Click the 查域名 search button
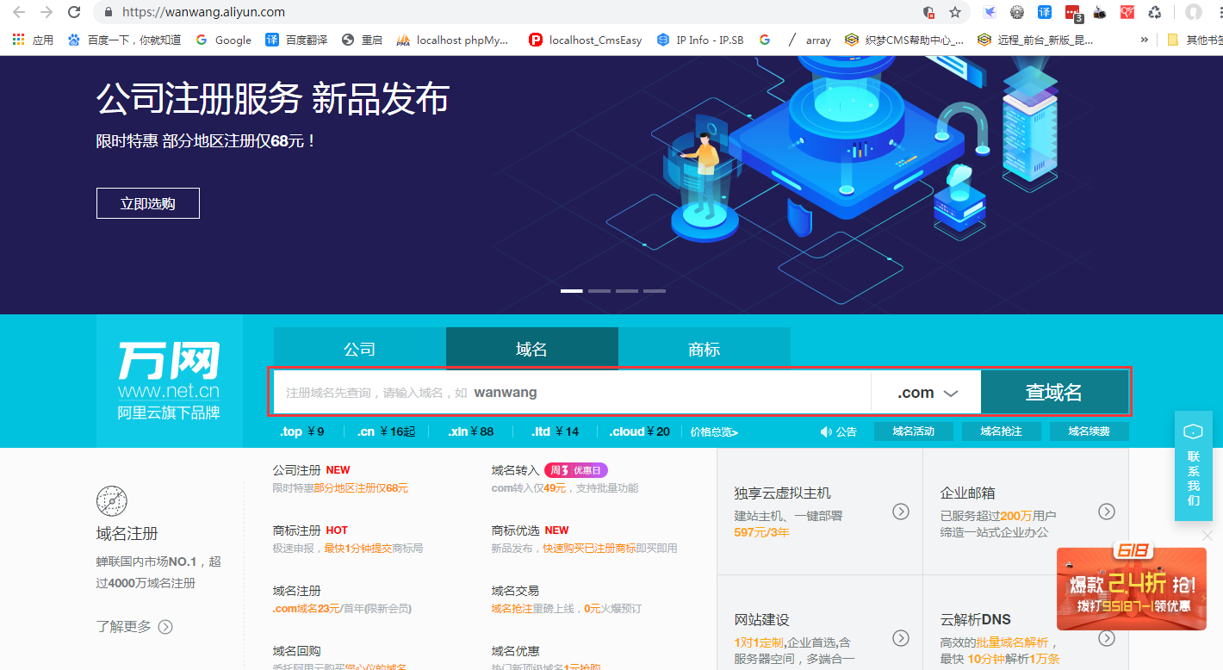Image resolution: width=1223 pixels, height=670 pixels. tap(1054, 393)
